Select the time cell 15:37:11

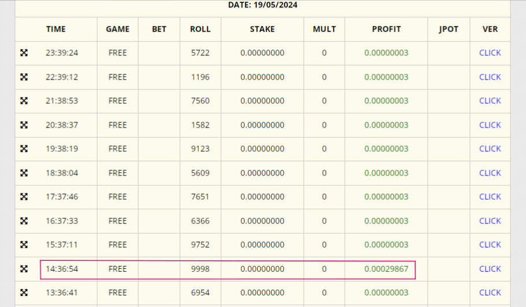62,245
